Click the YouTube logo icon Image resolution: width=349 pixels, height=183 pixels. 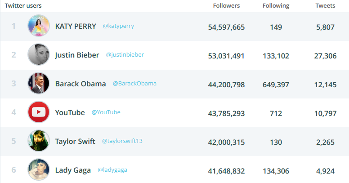pos(39,112)
